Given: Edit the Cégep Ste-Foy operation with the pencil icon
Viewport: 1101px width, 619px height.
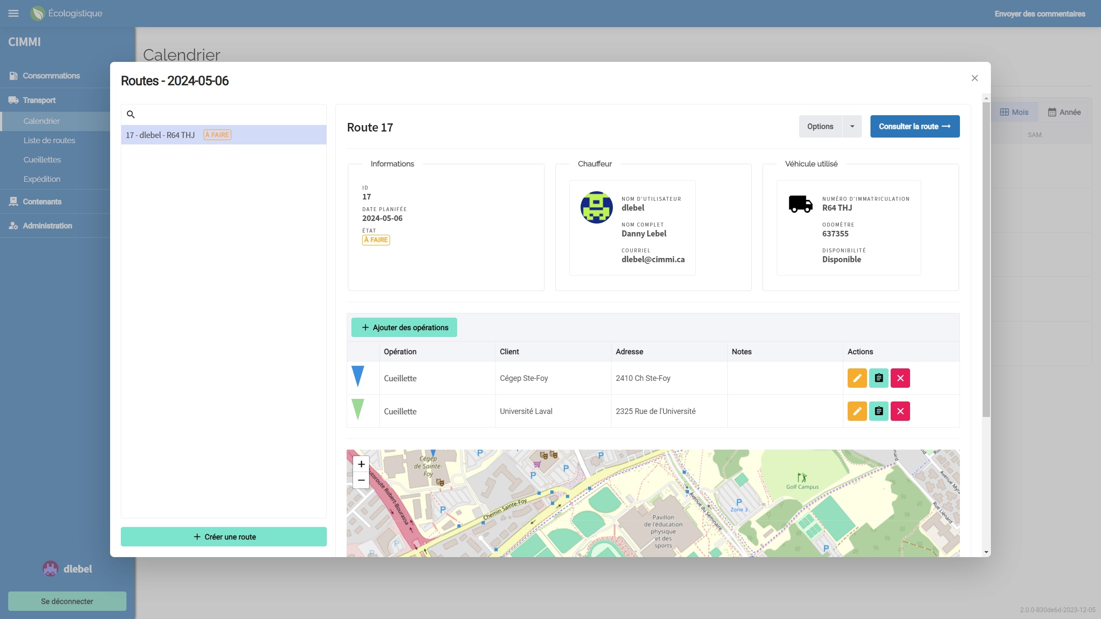Looking at the screenshot, I should point(857,378).
